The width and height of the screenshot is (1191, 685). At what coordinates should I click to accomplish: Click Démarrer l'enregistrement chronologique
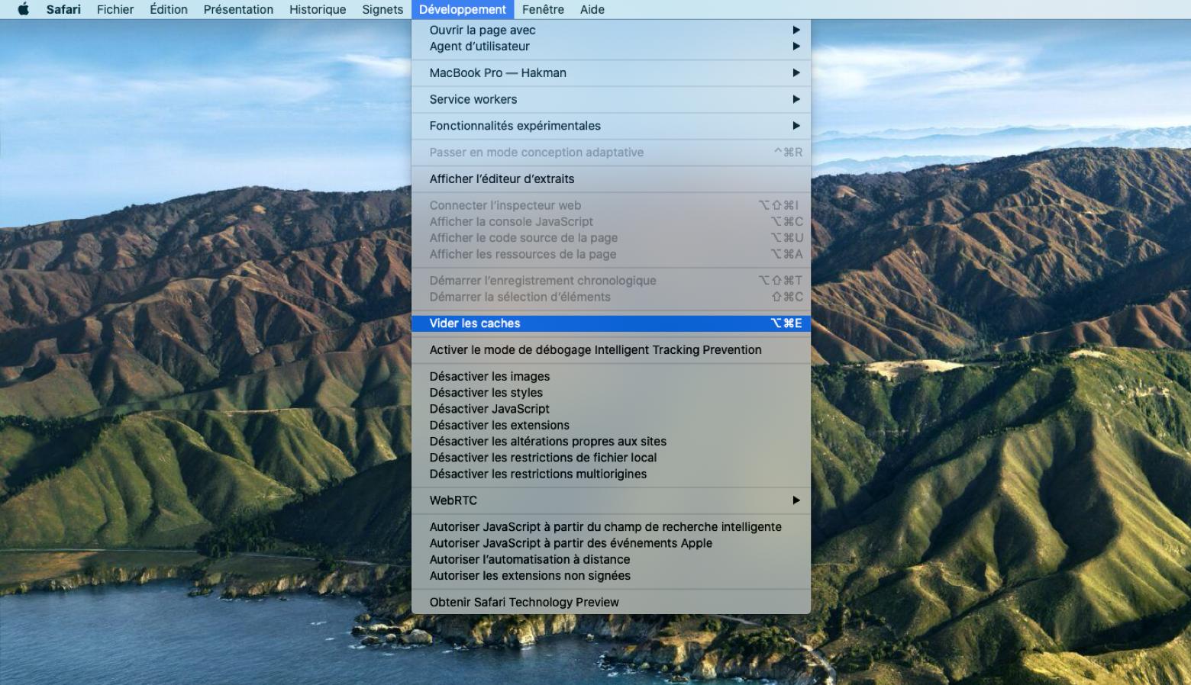click(x=611, y=281)
